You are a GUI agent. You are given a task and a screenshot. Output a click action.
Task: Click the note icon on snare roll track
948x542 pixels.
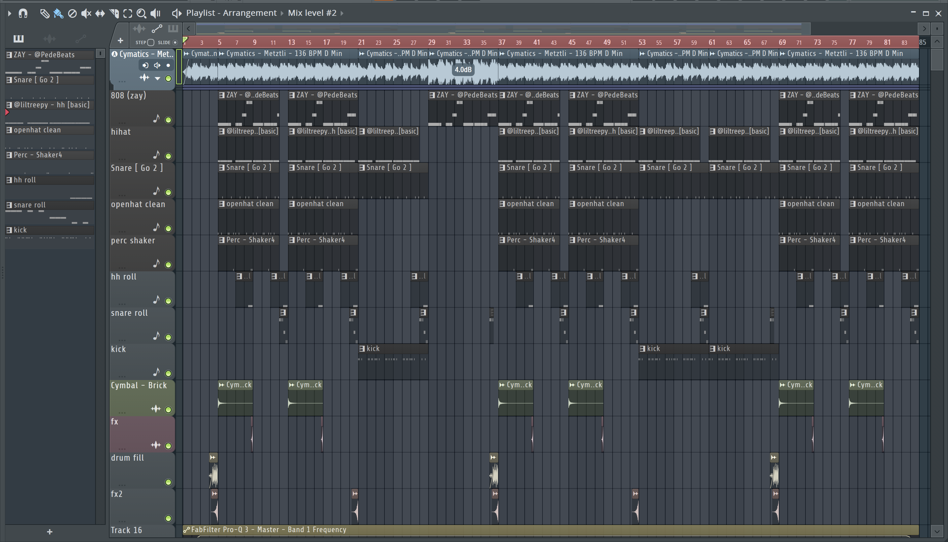pos(156,336)
